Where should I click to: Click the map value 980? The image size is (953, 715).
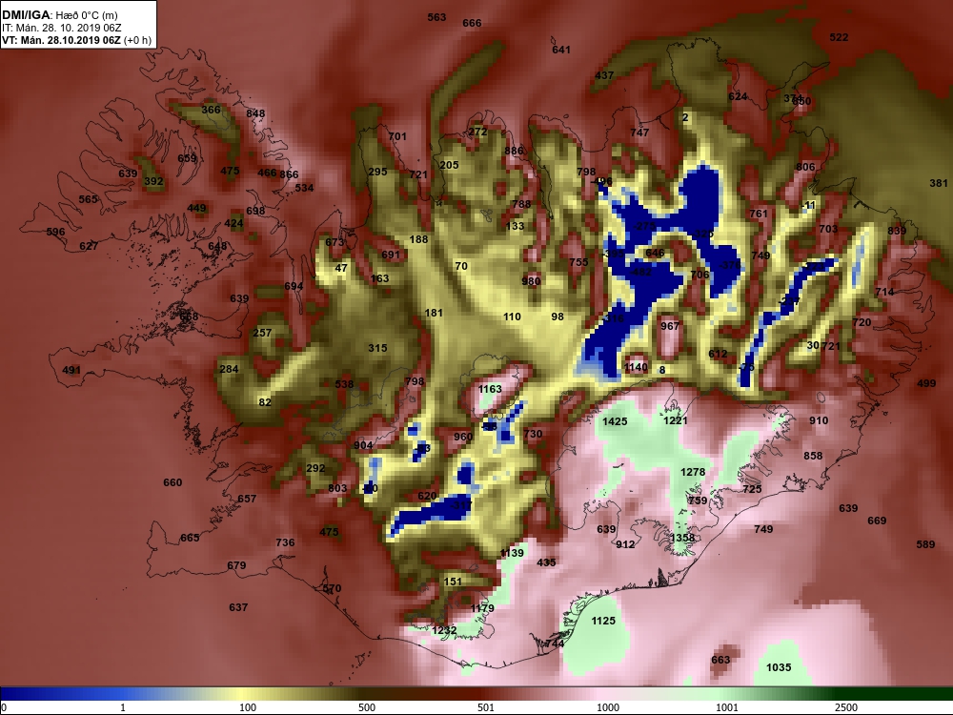[x=531, y=281]
